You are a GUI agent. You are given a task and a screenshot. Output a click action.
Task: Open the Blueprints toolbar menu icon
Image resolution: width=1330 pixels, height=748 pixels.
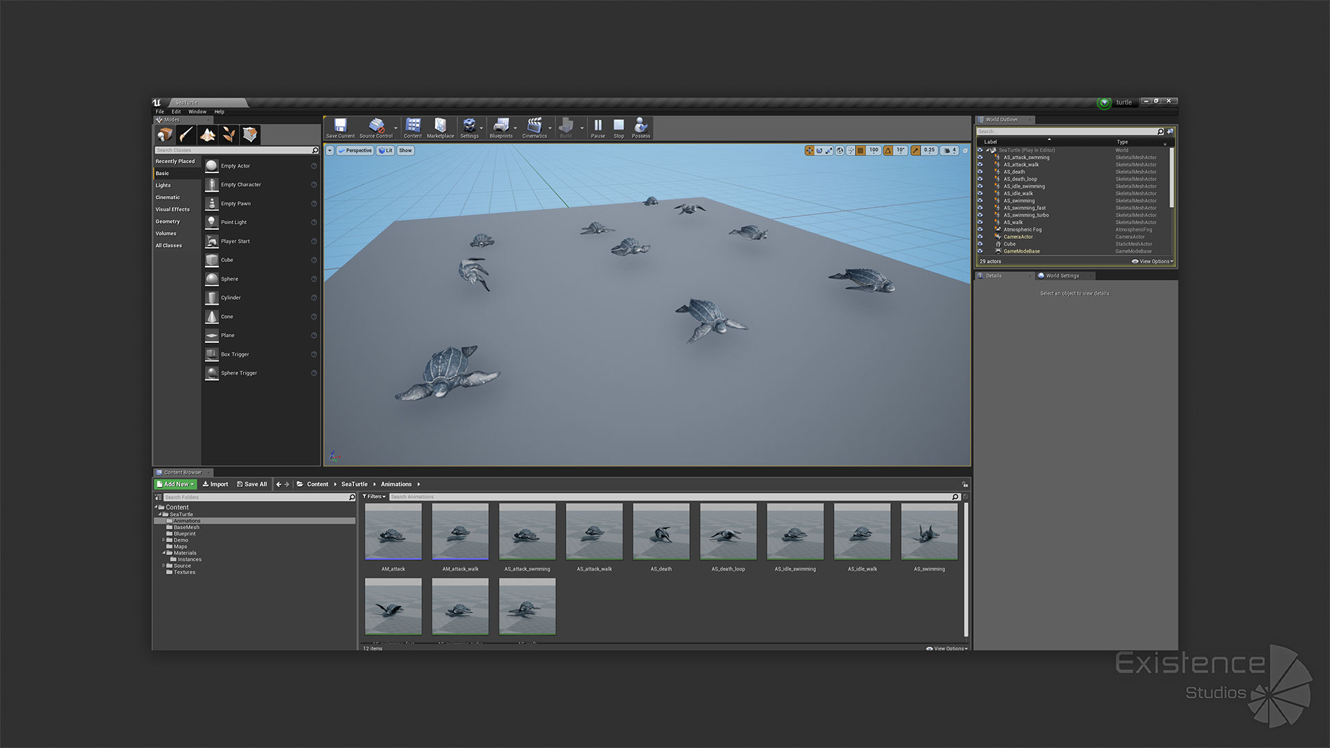pos(500,126)
